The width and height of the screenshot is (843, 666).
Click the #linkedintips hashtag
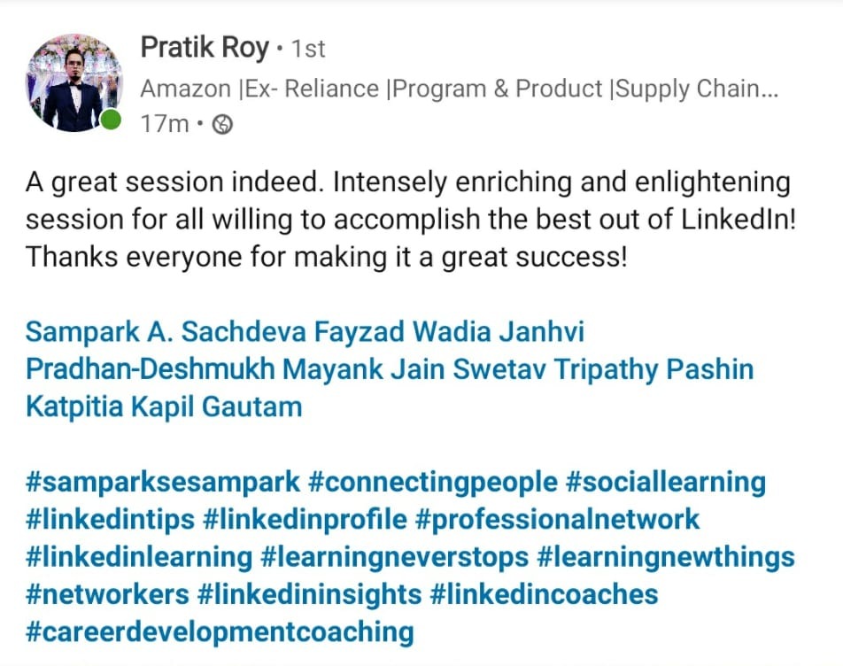[110, 520]
